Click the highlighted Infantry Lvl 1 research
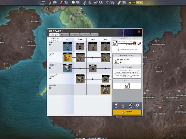 click(67, 57)
